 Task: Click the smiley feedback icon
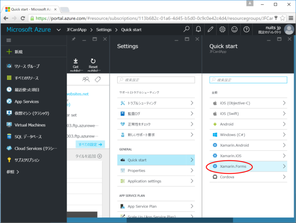(235, 30)
